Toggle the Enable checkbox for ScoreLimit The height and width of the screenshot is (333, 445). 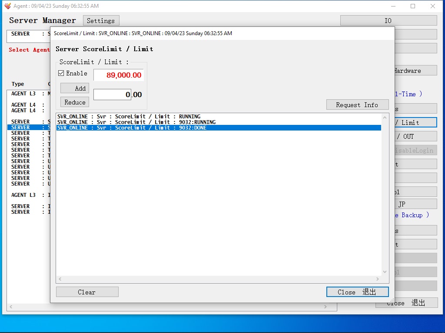point(61,73)
